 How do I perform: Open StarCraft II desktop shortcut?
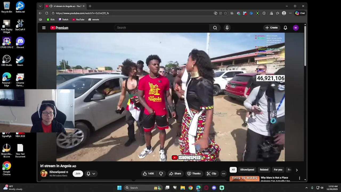coord(20,25)
